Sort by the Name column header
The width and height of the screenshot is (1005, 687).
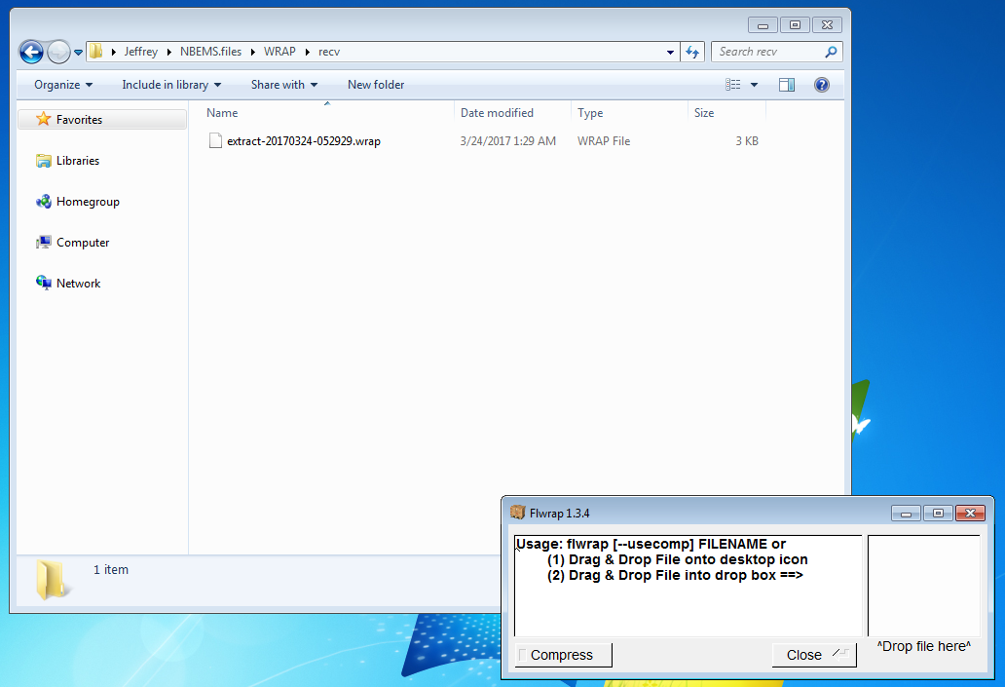pos(327,113)
